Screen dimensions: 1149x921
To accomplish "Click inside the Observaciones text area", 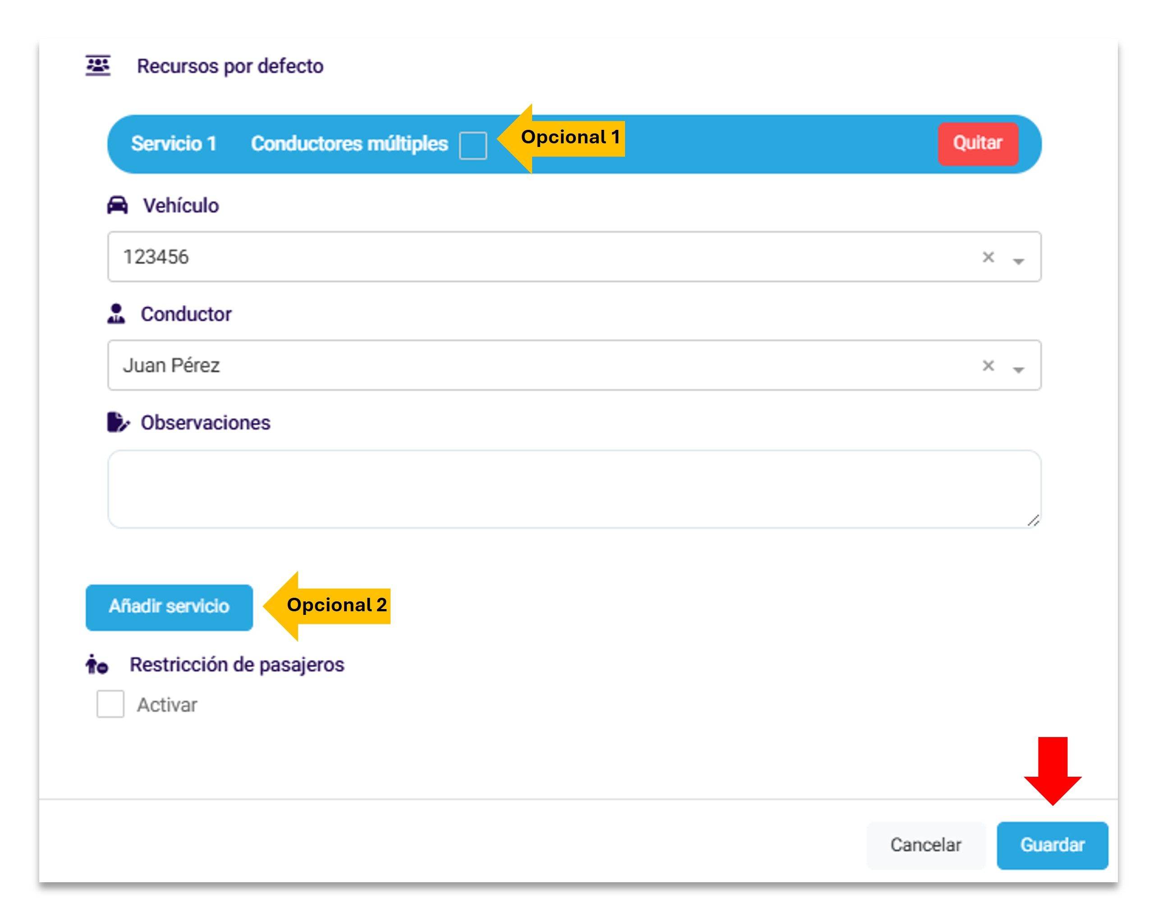I will [x=574, y=489].
